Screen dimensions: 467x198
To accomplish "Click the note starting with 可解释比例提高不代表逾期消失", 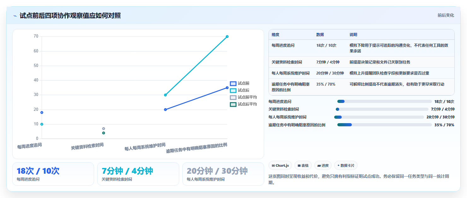I will (x=397, y=84).
